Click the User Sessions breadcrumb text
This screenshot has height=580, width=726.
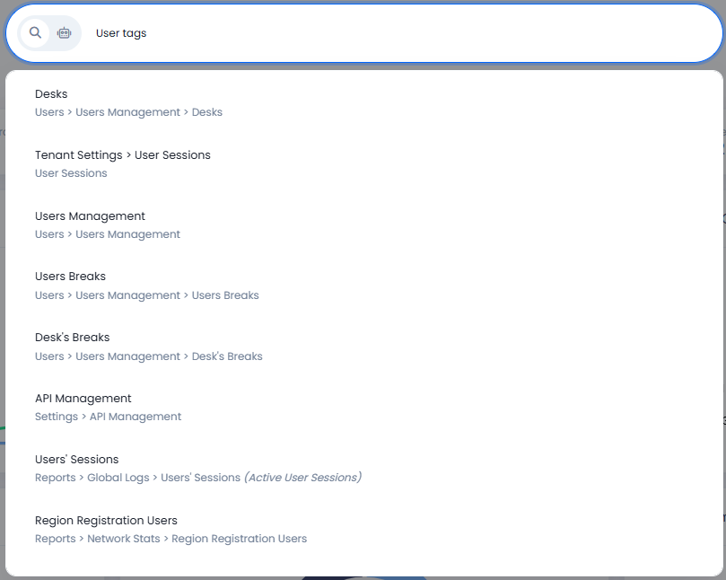click(71, 172)
